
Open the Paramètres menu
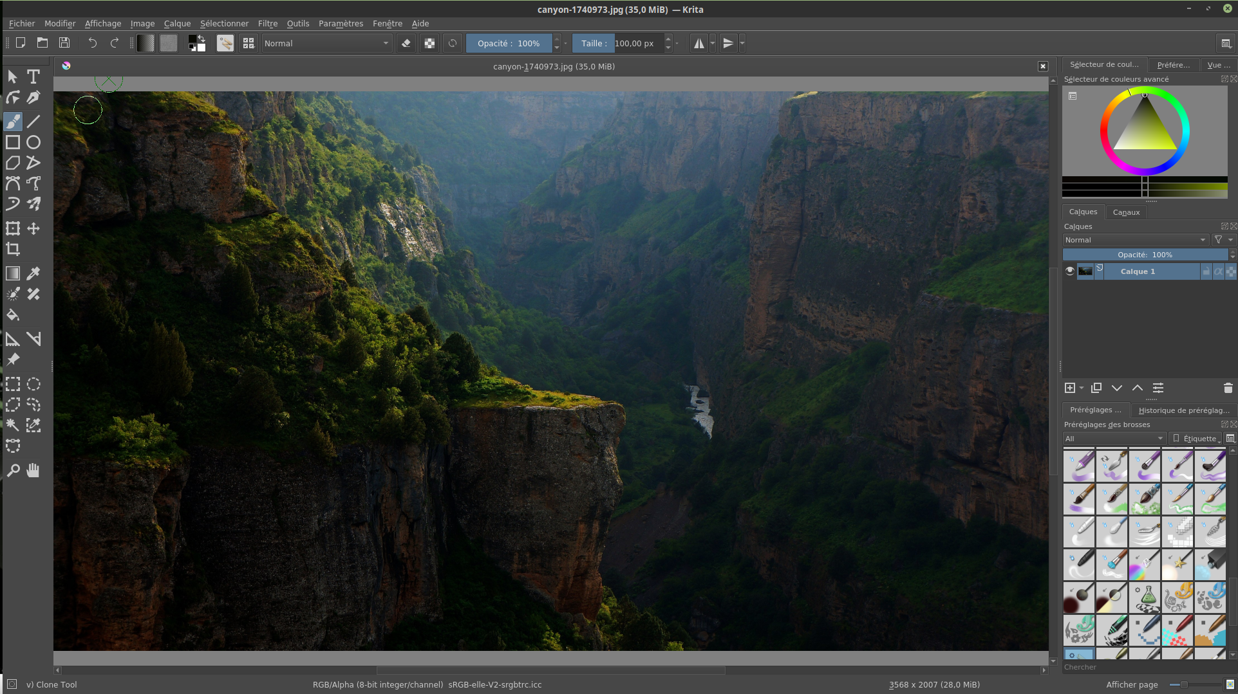[341, 23]
